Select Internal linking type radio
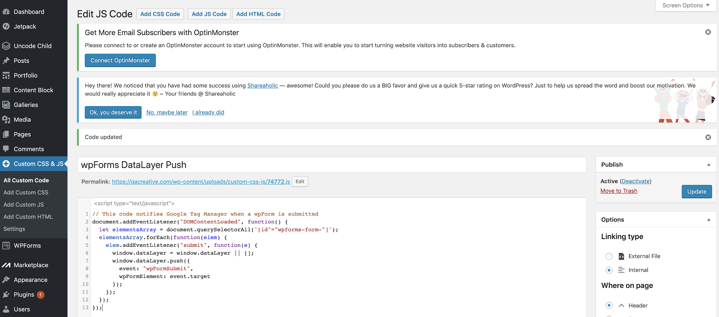This screenshot has width=719, height=317. pyautogui.click(x=609, y=270)
